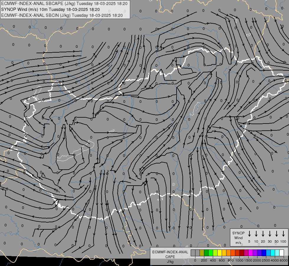The image size is (289, 266).
Task: Click the bright green CAPE color swatch
Action: (x=211, y=253)
